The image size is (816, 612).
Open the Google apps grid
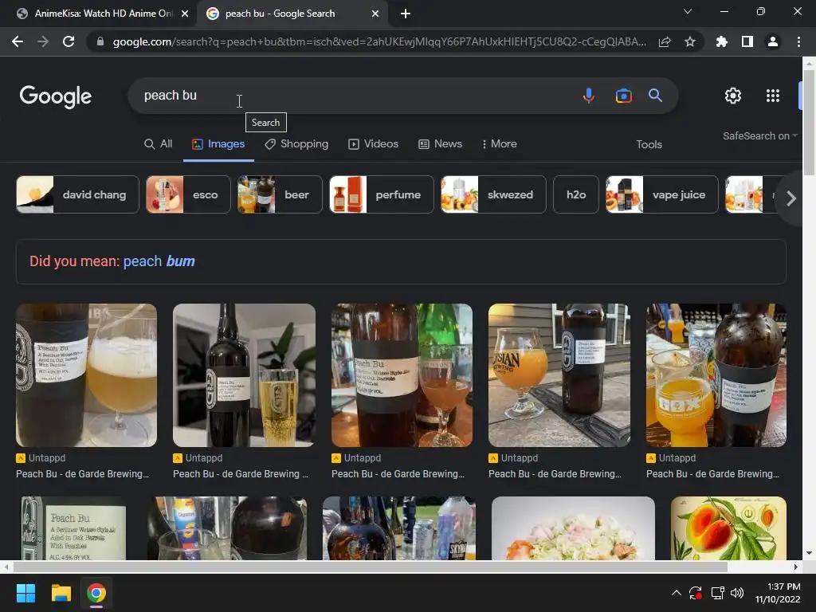point(773,96)
